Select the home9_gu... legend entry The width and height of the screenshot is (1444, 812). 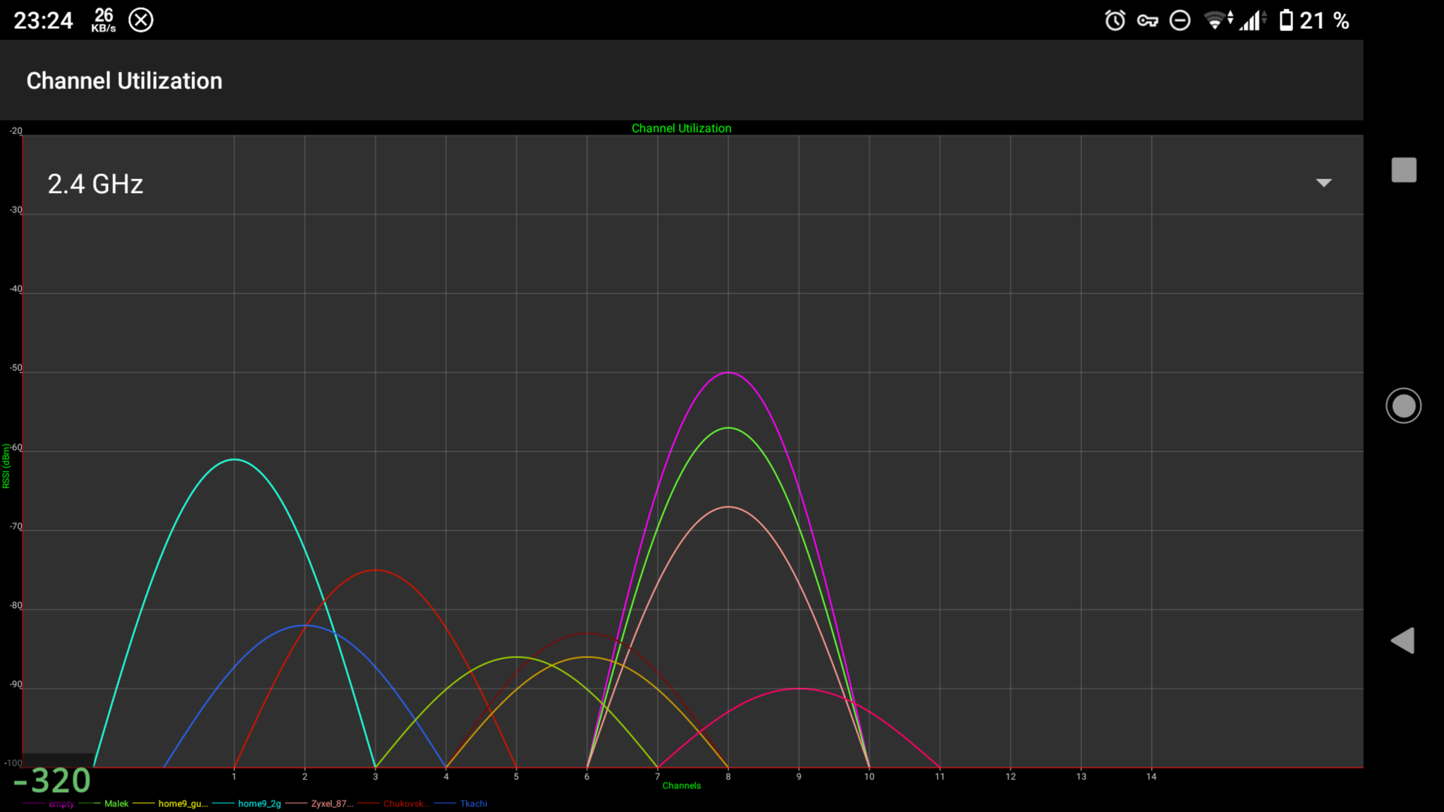point(171,804)
